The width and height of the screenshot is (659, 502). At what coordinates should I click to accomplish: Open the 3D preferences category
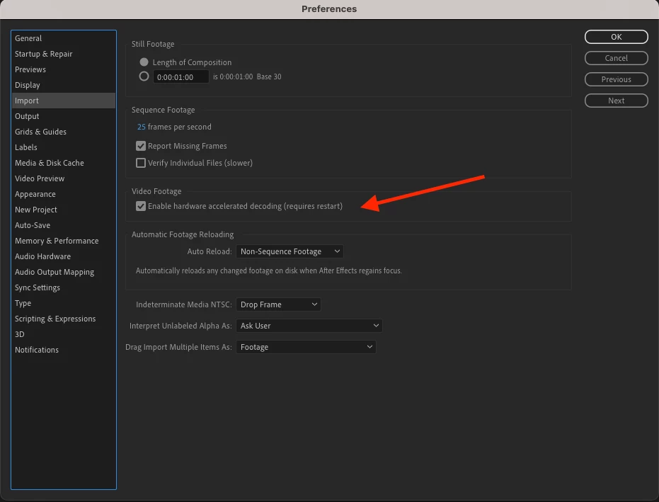pyautogui.click(x=64, y=333)
